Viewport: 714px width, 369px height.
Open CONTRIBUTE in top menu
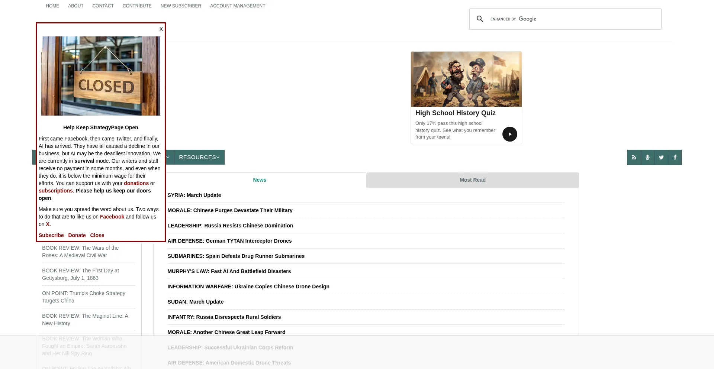click(x=137, y=6)
